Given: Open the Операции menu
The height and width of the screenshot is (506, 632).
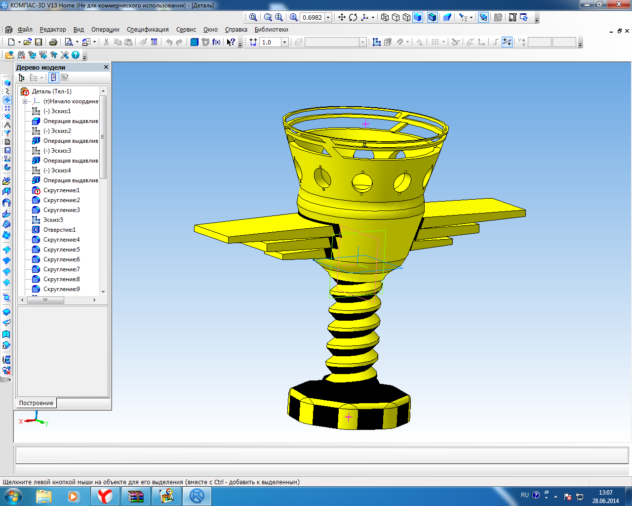Looking at the screenshot, I should tap(105, 30).
